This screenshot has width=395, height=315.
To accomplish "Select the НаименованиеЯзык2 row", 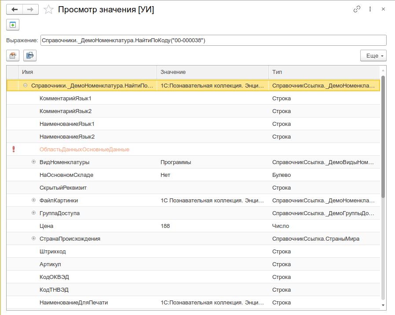I will coord(193,136).
